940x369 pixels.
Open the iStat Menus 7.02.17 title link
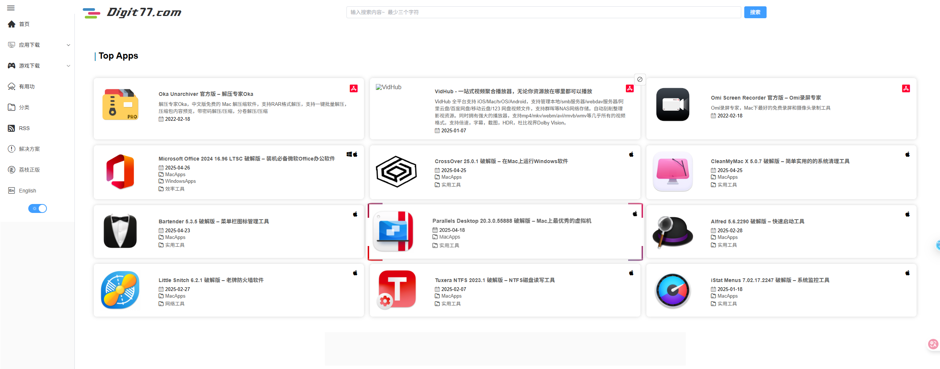pyautogui.click(x=770, y=280)
